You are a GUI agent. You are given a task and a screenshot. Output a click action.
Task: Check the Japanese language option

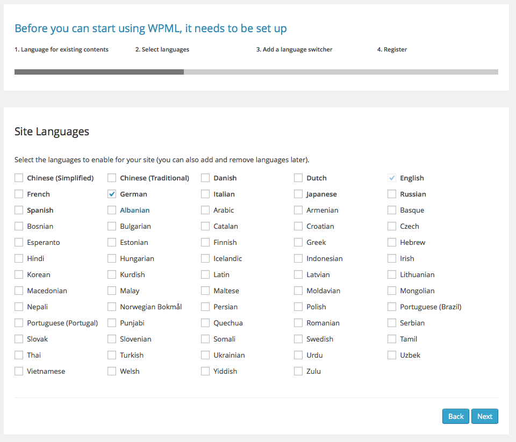point(298,194)
